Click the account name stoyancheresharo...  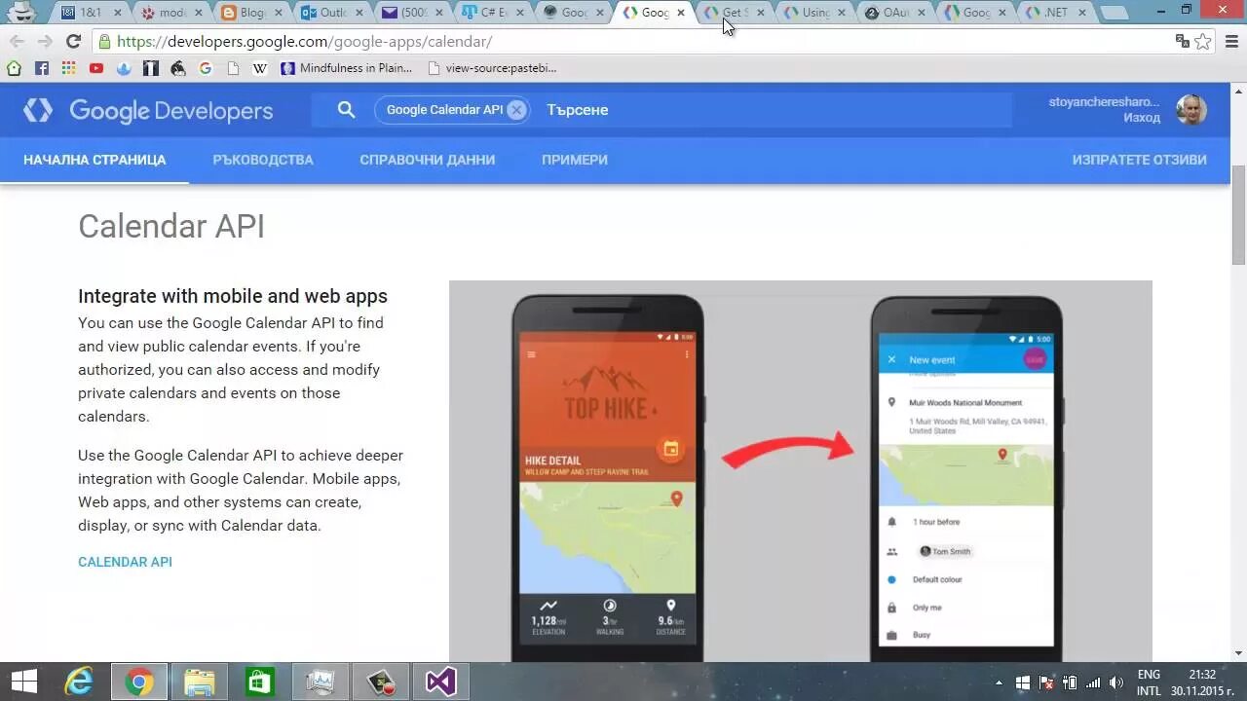(1104, 101)
